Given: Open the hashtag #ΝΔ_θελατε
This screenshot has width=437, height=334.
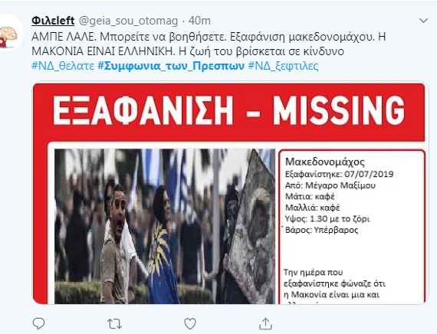Looking at the screenshot, I should [63, 66].
